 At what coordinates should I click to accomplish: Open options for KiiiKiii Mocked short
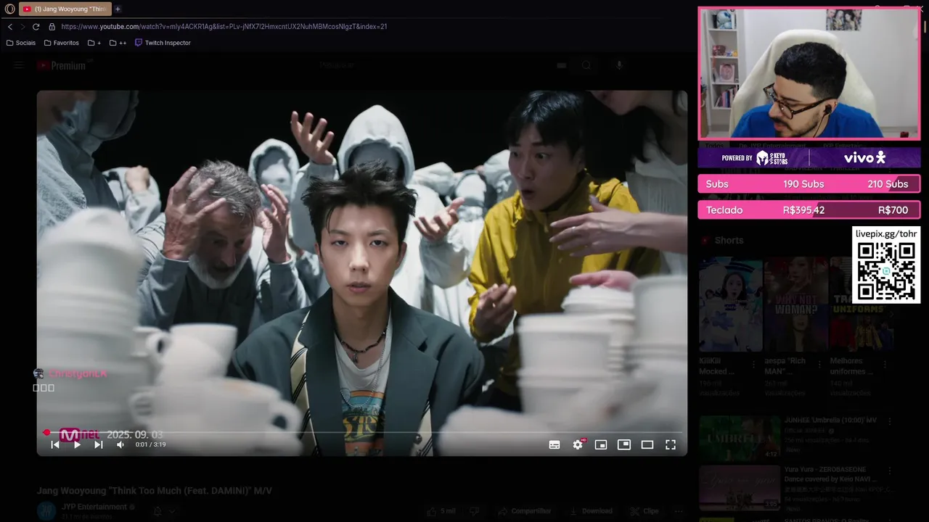(753, 365)
